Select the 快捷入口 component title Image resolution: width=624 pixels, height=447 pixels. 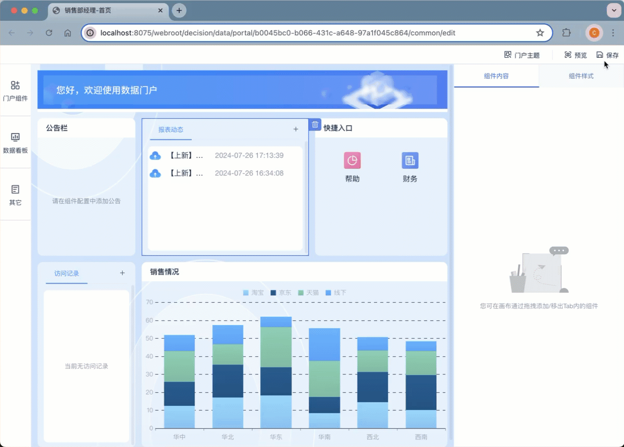pos(338,128)
